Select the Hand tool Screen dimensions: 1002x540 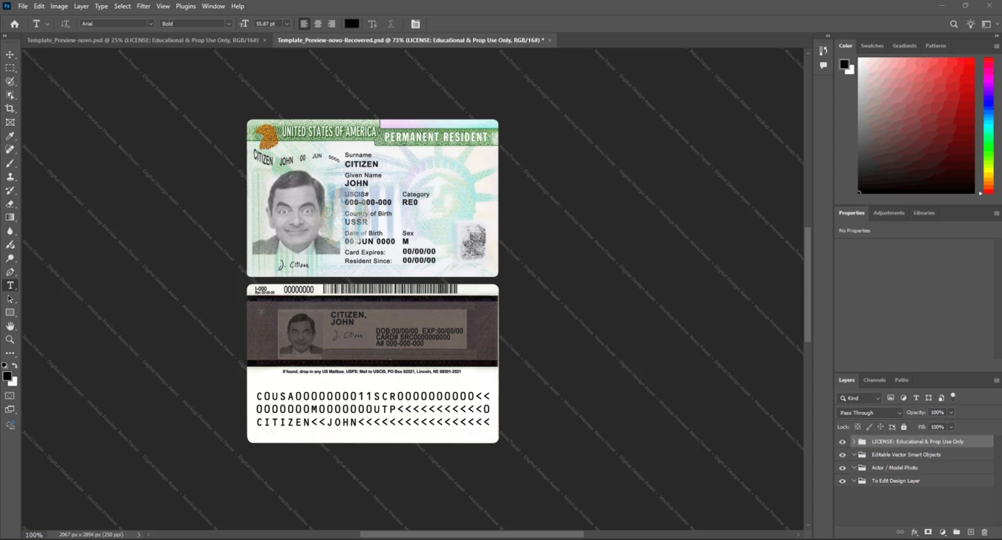point(10,326)
